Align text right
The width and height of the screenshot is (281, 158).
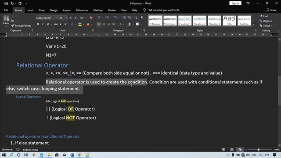coord(109,24)
